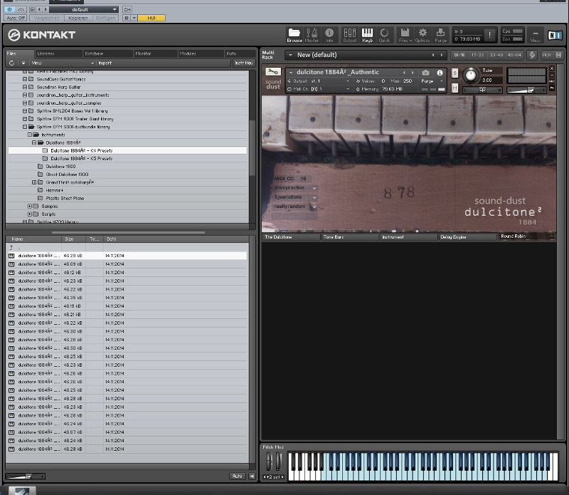569x495 pixels.
Task: Select rack page 33-48
Action: [496, 55]
